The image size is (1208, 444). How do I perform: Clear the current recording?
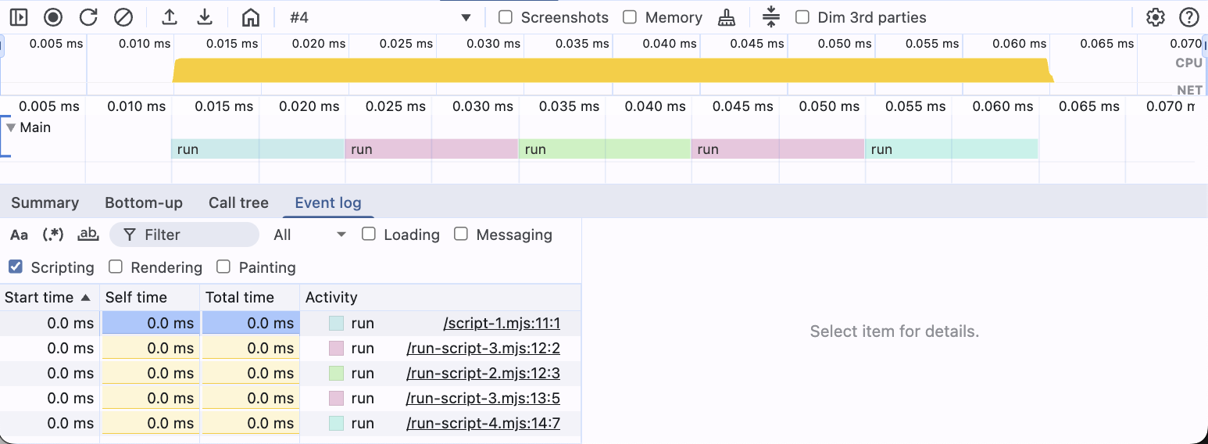click(123, 17)
